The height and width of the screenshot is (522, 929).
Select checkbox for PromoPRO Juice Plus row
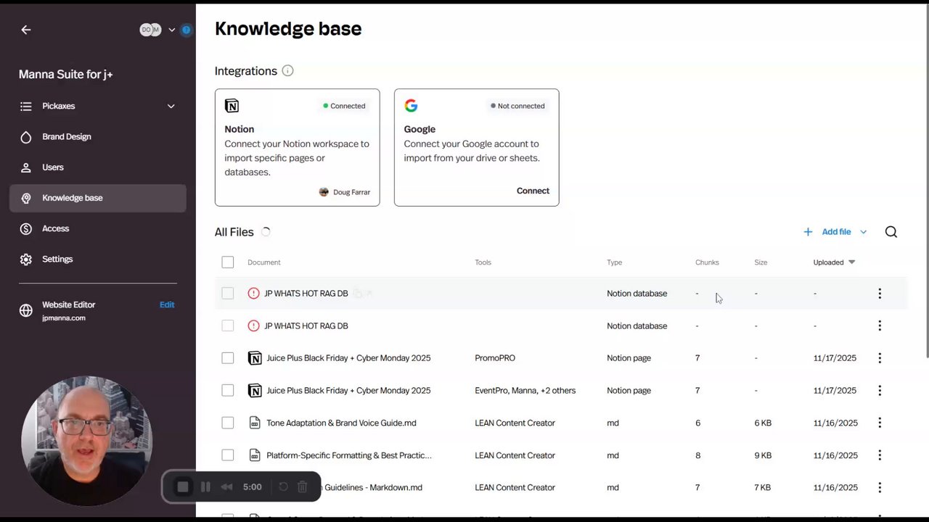(228, 358)
